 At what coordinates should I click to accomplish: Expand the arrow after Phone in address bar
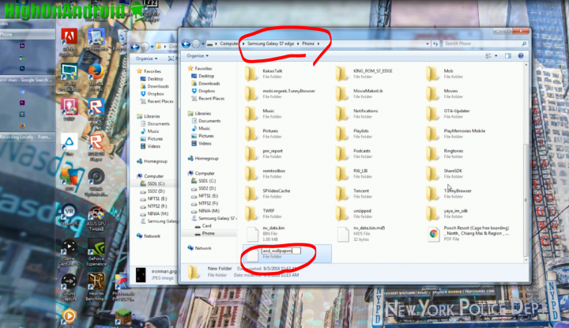318,42
